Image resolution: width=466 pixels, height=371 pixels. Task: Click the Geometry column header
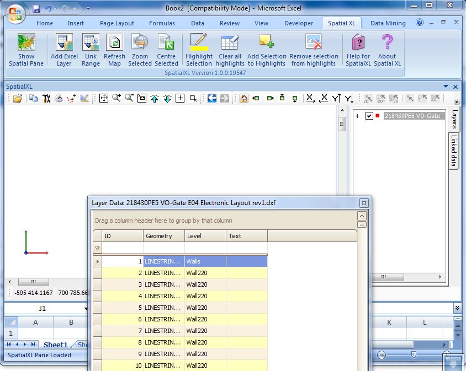(163, 236)
